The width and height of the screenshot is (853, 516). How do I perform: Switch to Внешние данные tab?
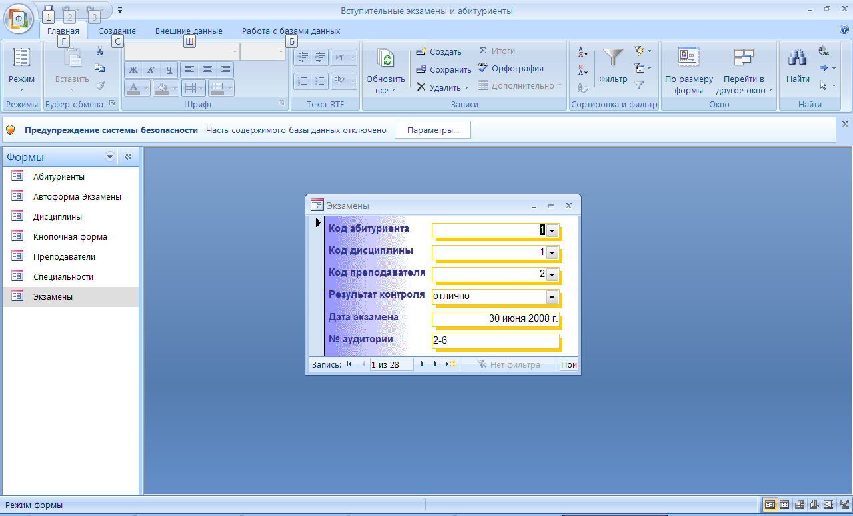pyautogui.click(x=189, y=31)
